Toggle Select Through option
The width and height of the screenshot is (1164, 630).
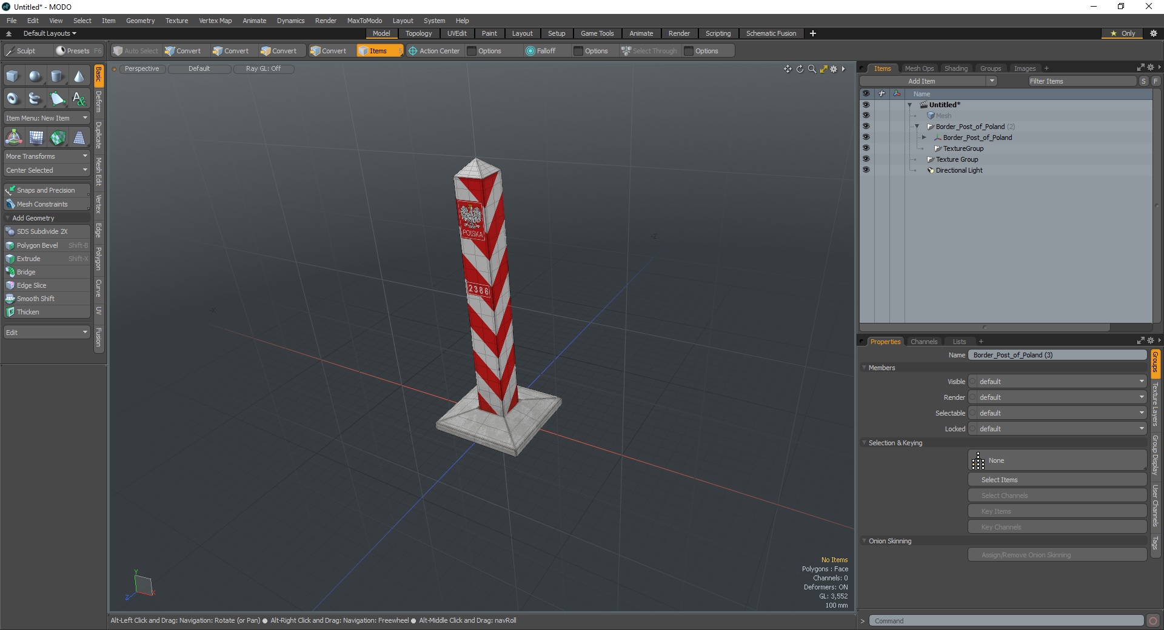point(649,51)
